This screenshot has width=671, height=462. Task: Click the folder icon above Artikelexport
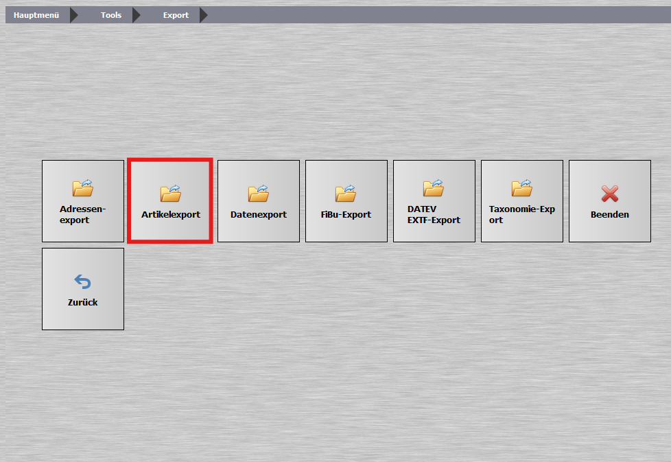point(170,194)
